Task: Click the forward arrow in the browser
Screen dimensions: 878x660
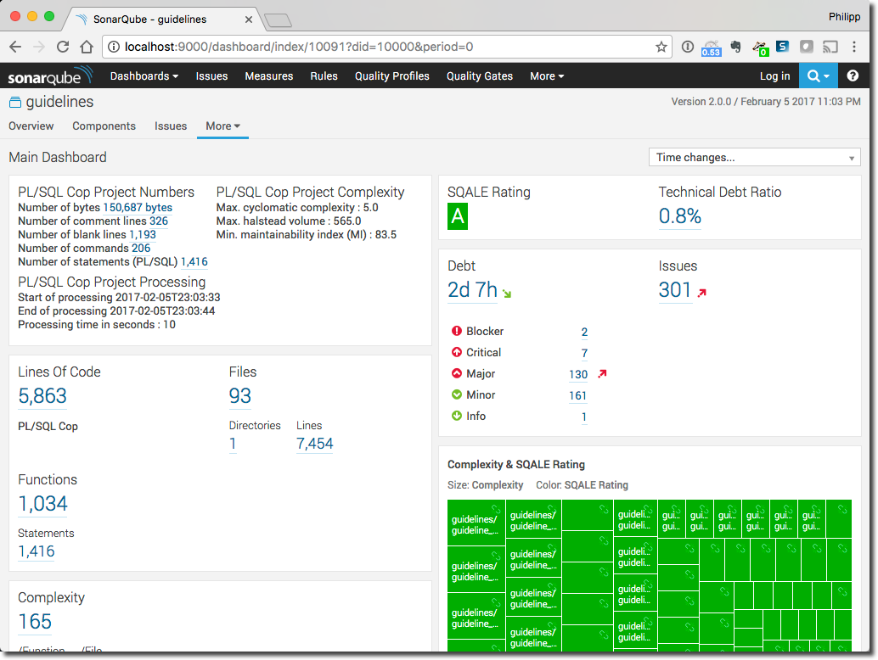Action: tap(39, 47)
